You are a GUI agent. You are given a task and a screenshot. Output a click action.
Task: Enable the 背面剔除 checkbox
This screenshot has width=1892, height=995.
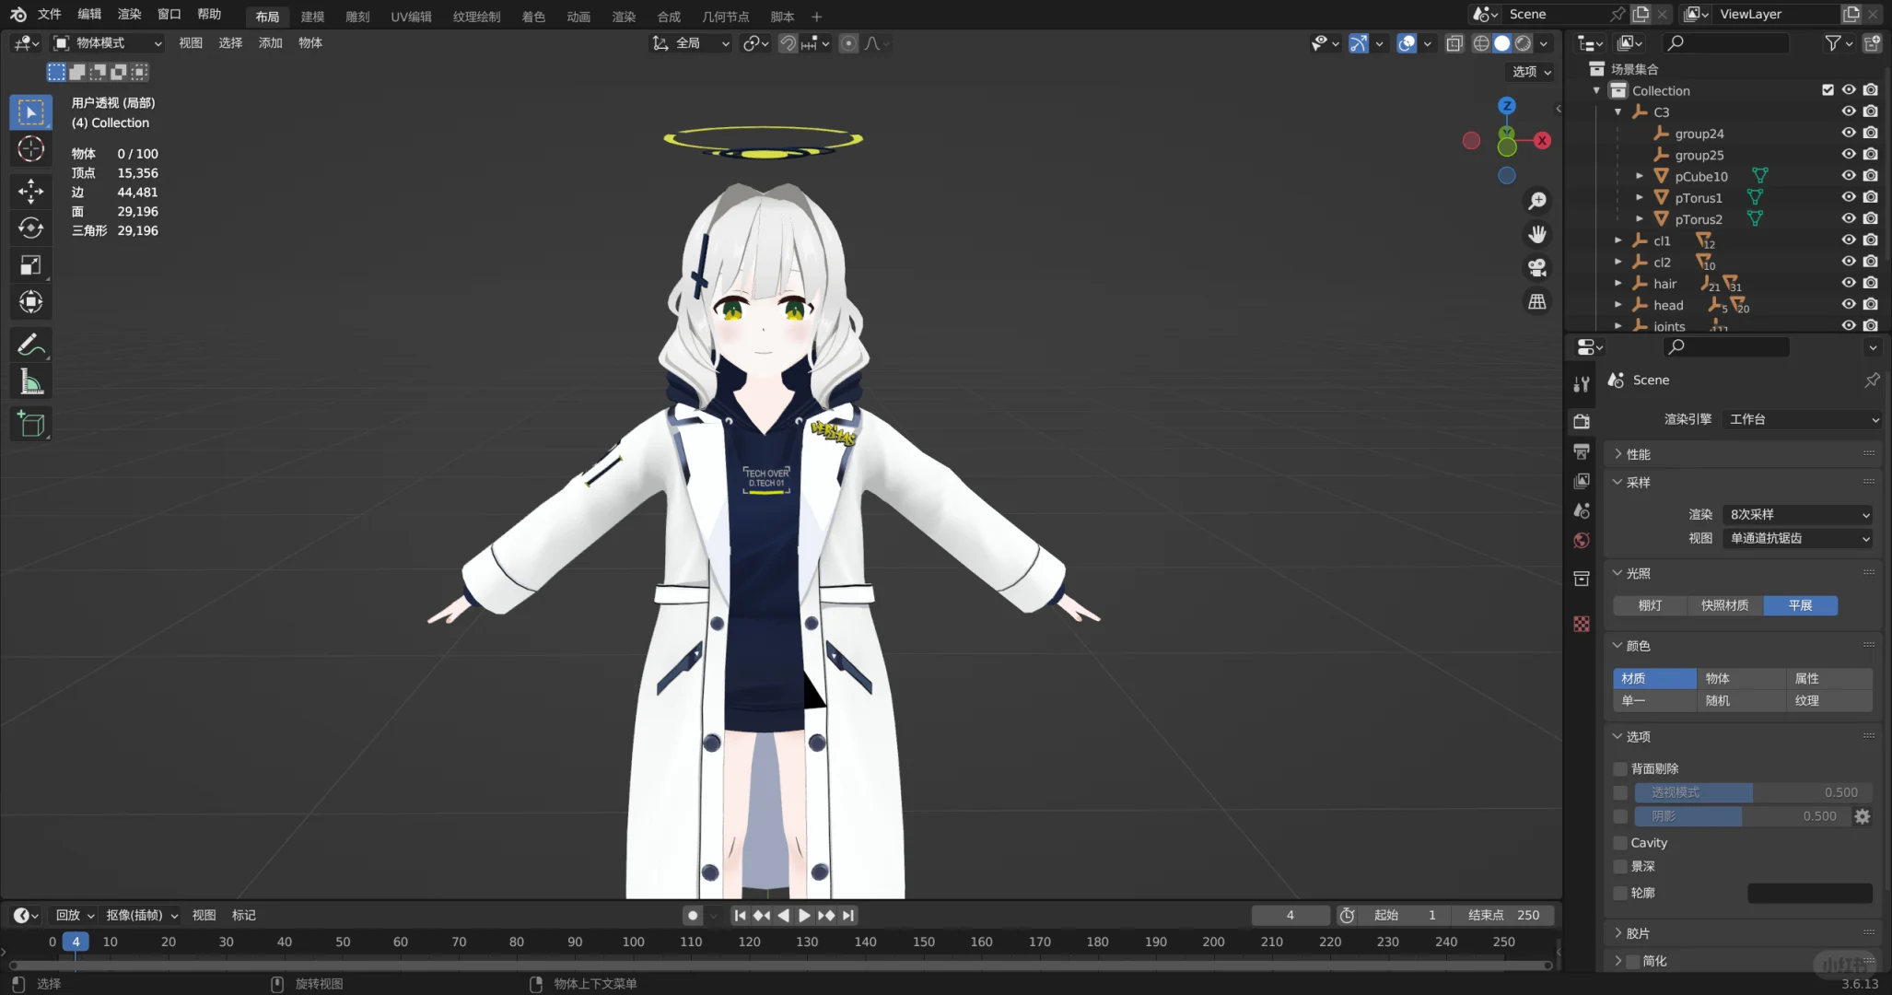coord(1620,768)
